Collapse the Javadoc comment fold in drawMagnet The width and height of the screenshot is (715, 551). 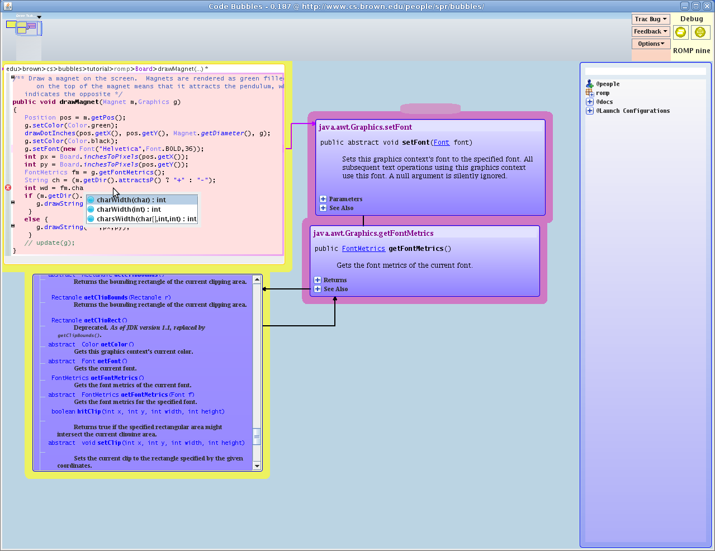tap(13, 77)
